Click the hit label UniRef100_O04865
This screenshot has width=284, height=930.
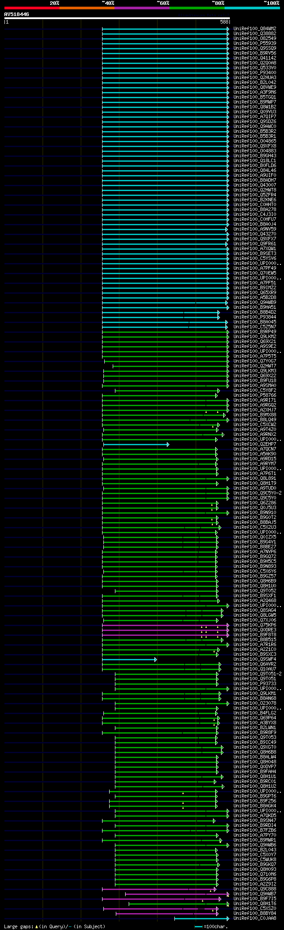(255, 141)
